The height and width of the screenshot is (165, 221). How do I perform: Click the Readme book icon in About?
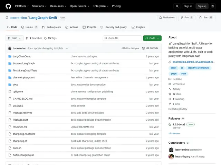click(x=170, y=79)
